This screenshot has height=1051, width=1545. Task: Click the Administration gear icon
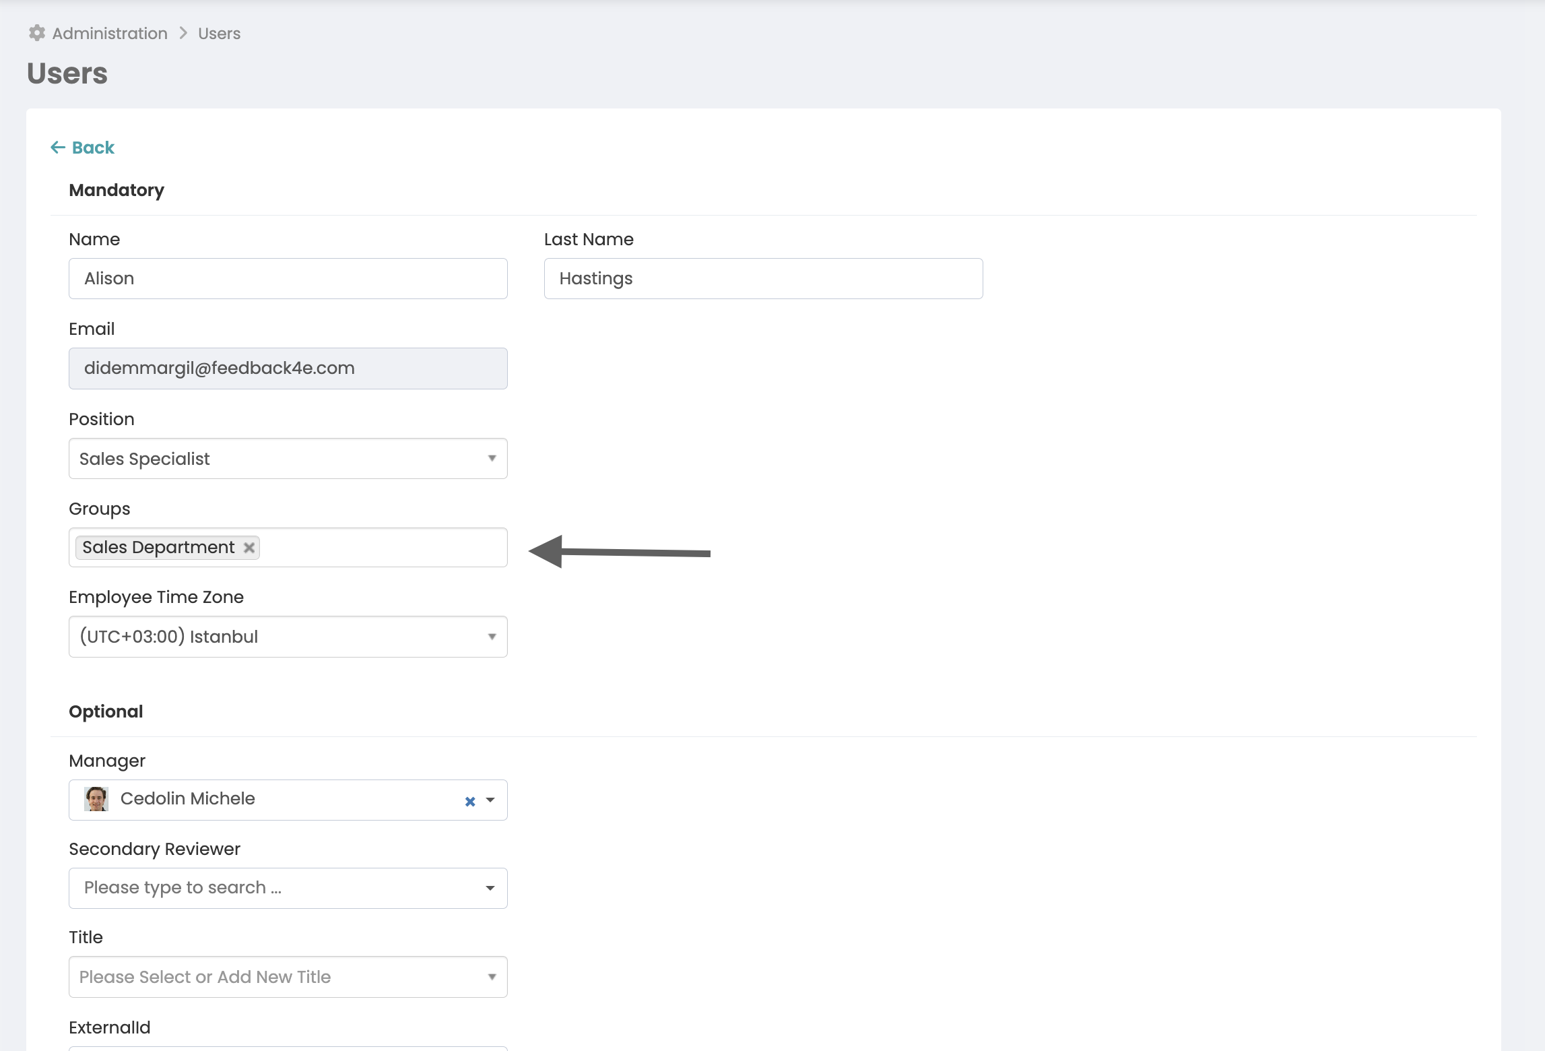tap(37, 33)
